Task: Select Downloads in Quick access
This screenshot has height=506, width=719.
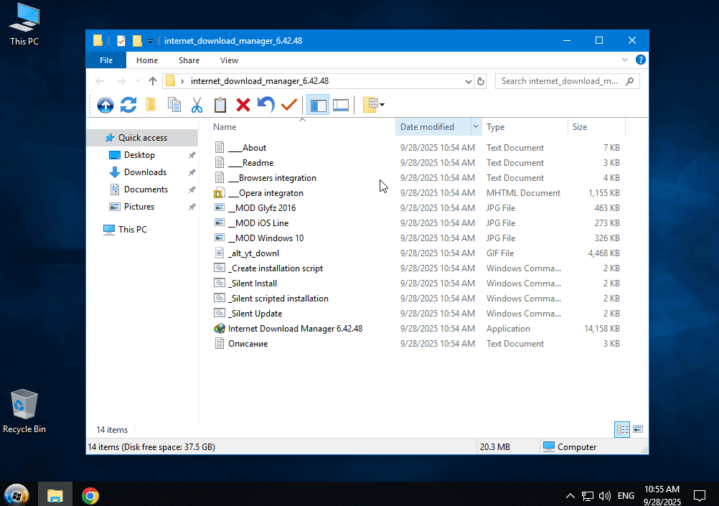Action: point(145,172)
